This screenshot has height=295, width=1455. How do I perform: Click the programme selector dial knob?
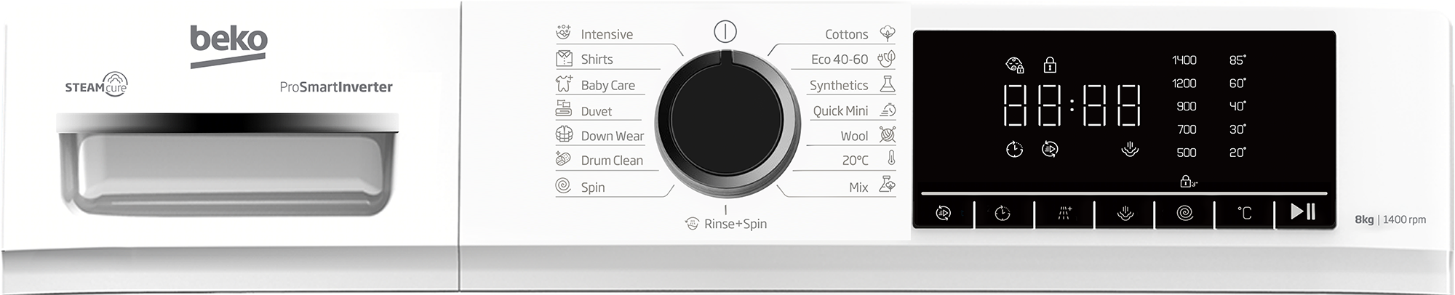[726, 120]
